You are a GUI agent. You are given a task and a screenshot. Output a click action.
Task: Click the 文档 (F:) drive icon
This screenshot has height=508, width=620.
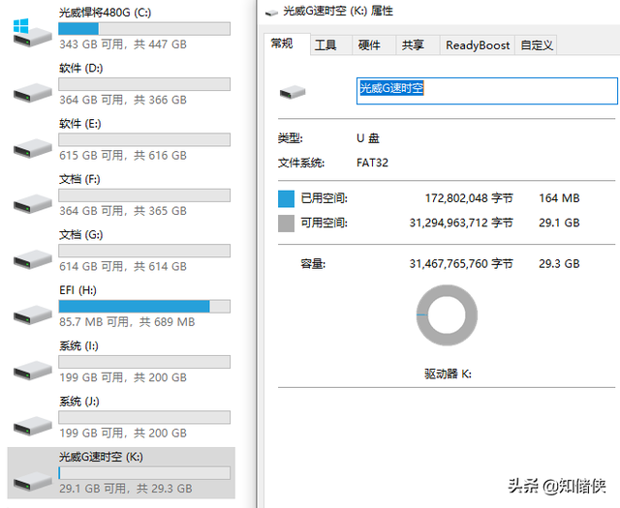[x=32, y=199]
